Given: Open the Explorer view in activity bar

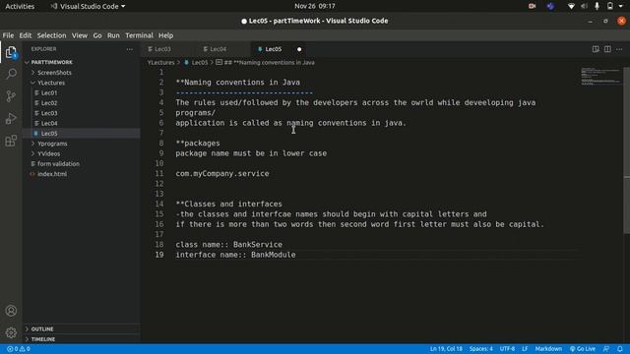Looking at the screenshot, I should [x=11, y=52].
